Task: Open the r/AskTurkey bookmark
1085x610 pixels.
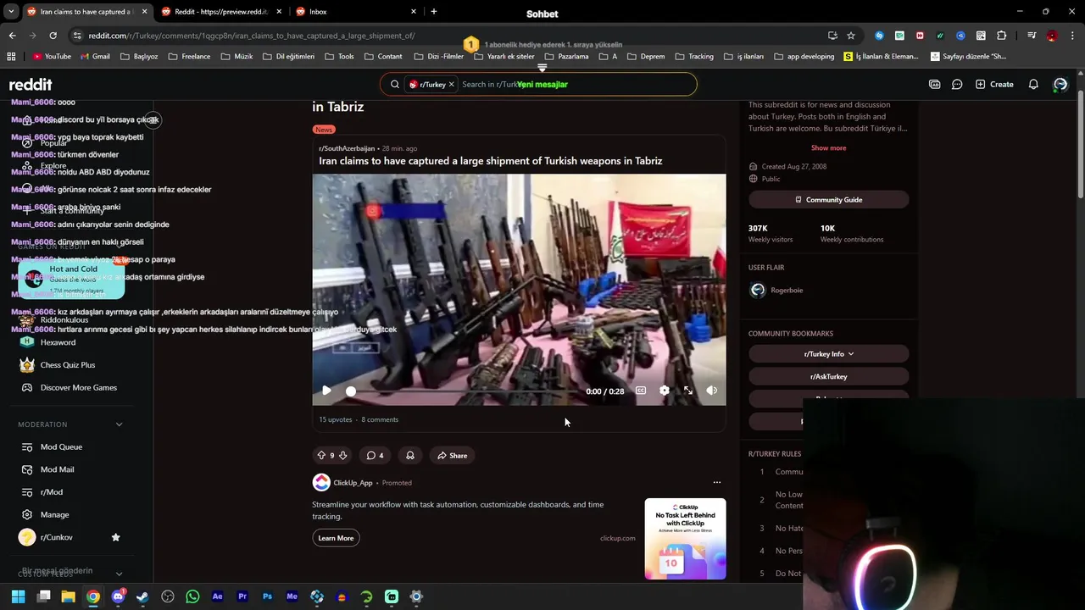Action: click(828, 377)
